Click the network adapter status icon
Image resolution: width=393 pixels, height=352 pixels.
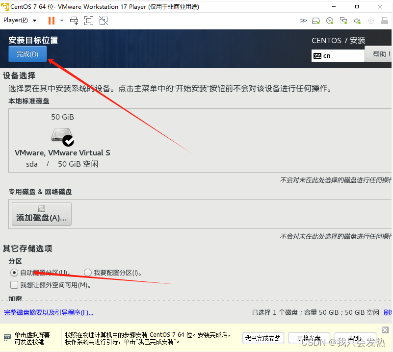pyautogui.click(x=343, y=21)
